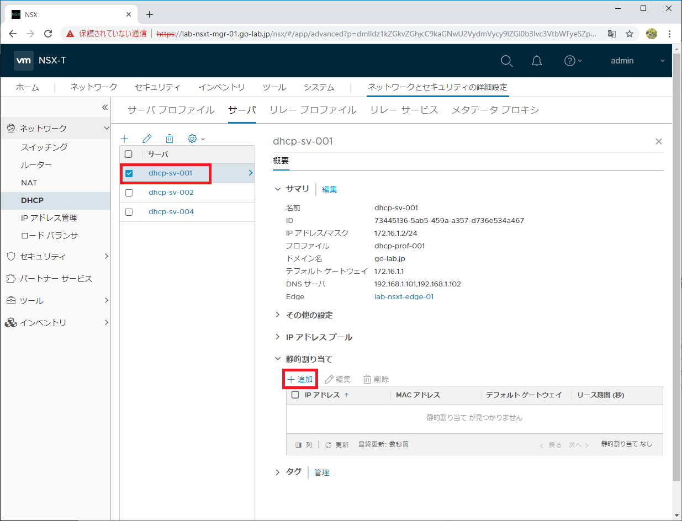Click the 編集 link next to サマリ

(330, 189)
